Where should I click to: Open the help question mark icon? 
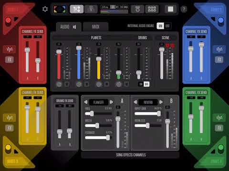(184, 9)
